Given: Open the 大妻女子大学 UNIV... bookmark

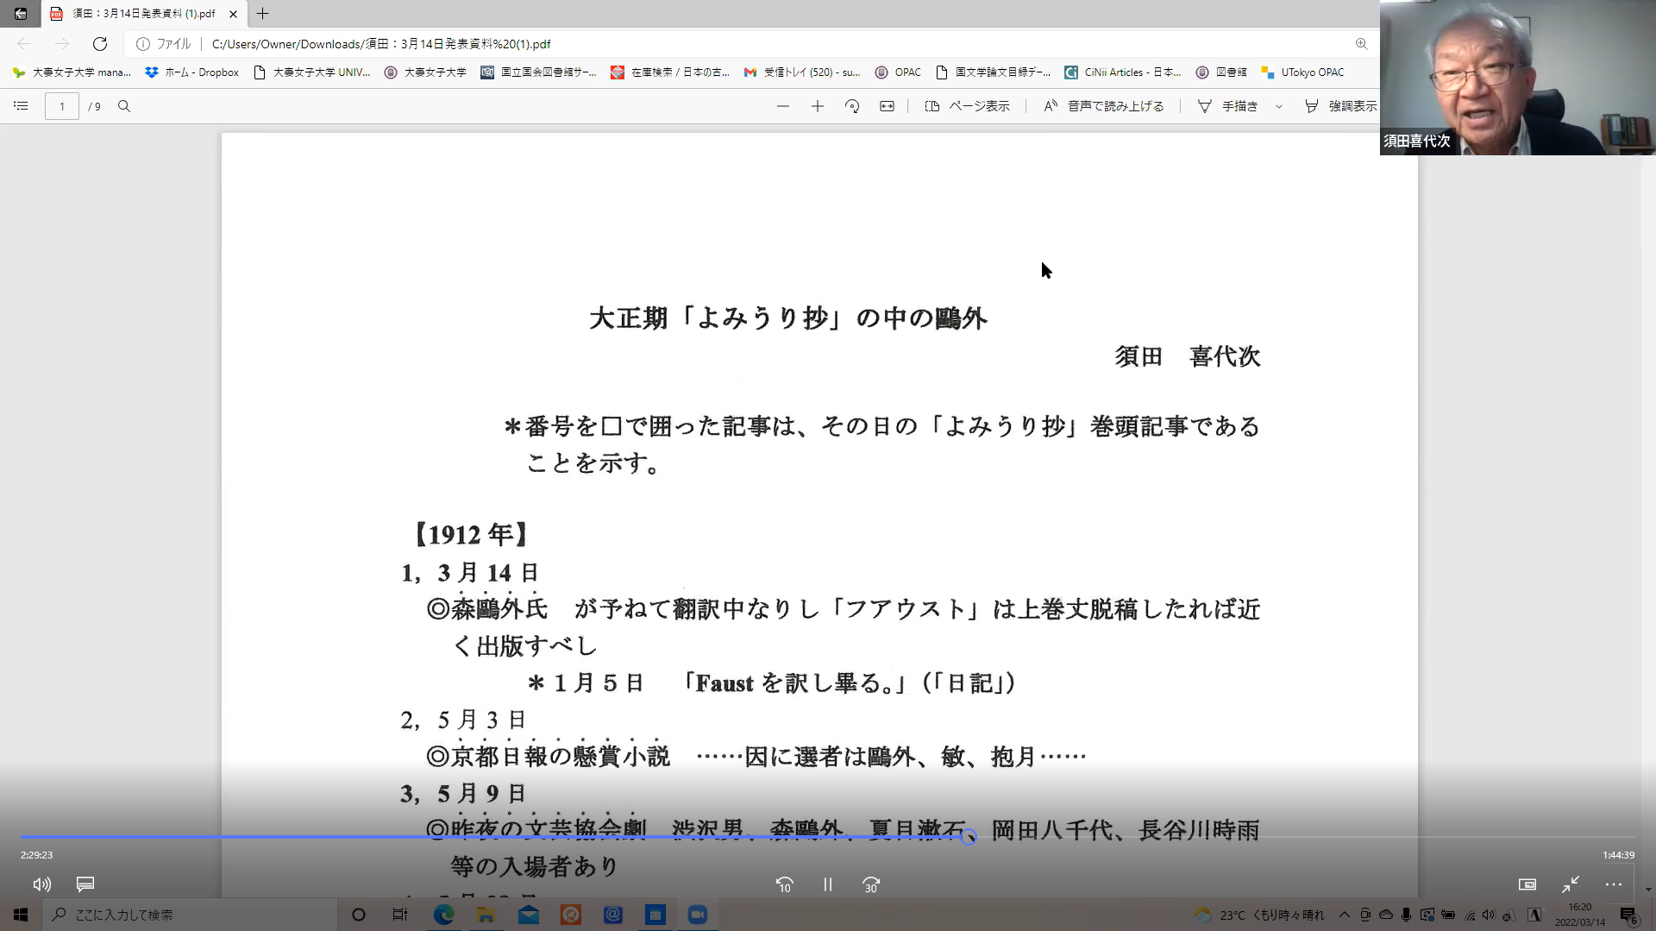Looking at the screenshot, I should click(x=311, y=72).
